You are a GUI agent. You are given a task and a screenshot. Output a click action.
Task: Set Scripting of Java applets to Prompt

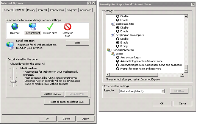[118, 46]
